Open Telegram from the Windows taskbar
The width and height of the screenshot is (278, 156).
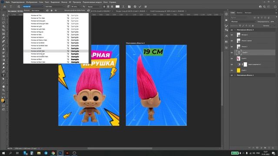click(x=46, y=153)
